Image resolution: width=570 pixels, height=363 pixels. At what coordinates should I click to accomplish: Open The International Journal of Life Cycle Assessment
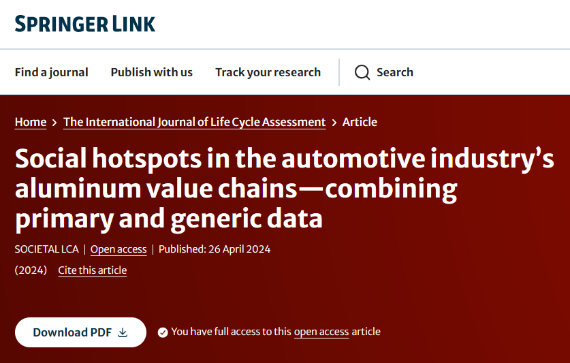click(x=194, y=122)
